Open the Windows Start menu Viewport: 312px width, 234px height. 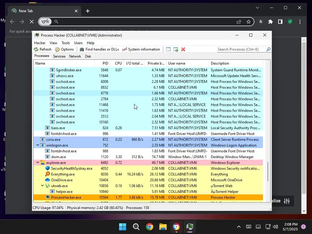click(x=122, y=227)
